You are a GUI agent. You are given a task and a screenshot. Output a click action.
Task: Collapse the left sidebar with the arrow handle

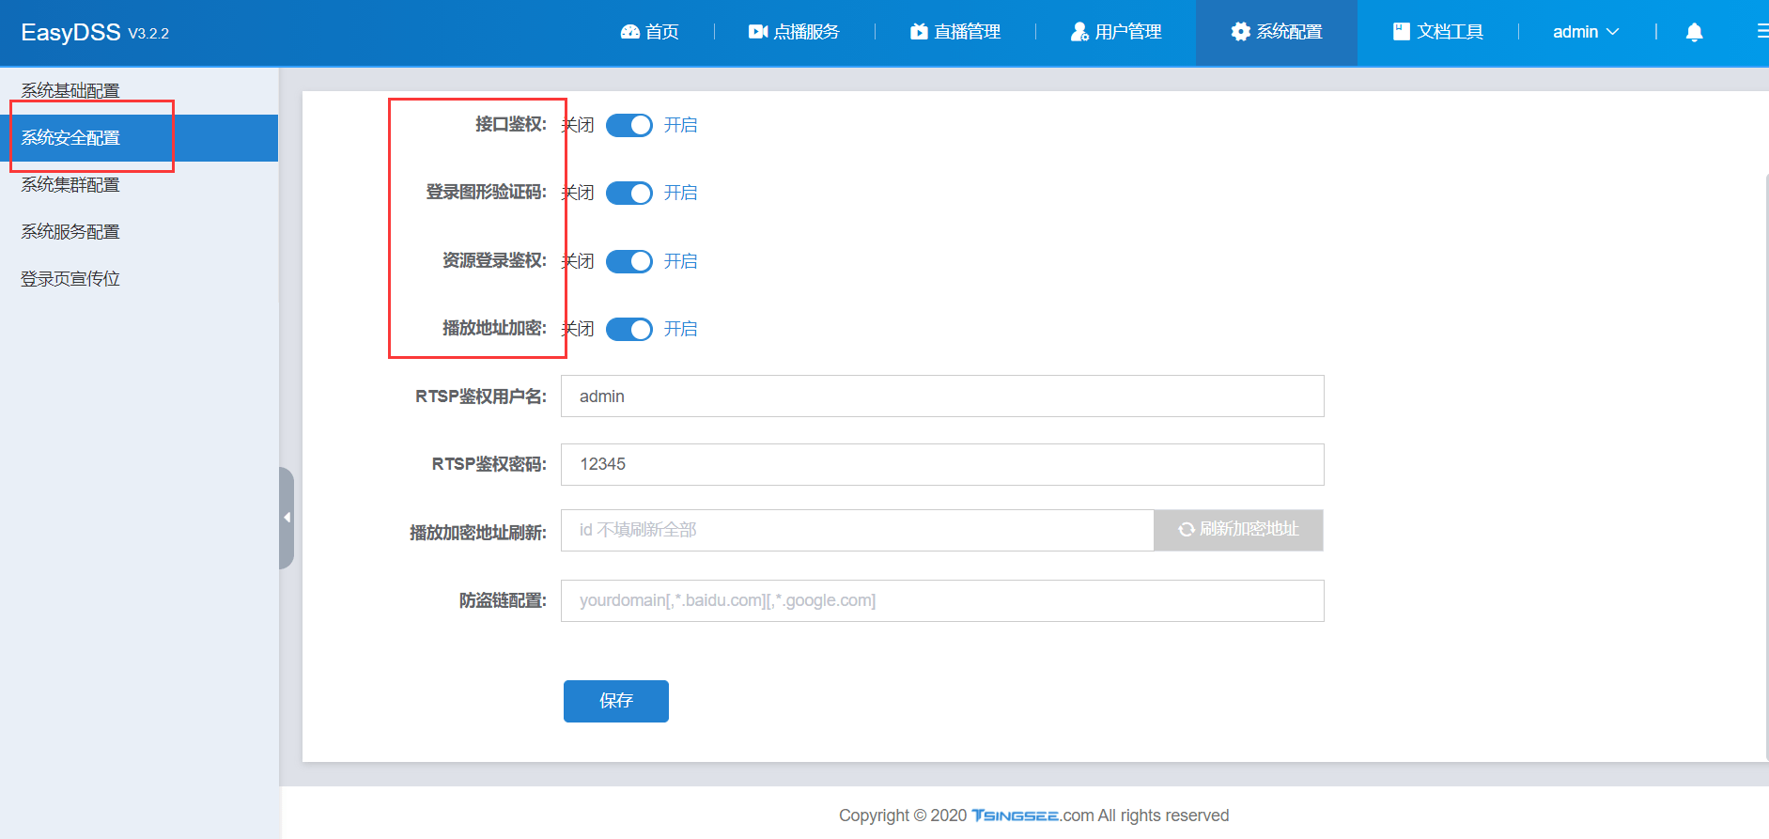(x=287, y=518)
